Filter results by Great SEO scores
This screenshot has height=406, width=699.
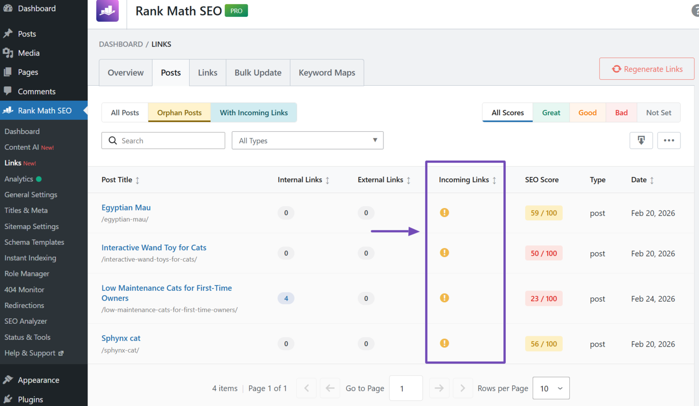point(551,112)
